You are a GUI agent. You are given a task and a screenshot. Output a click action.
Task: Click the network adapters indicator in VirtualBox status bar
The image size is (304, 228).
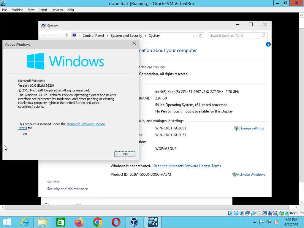[247, 213]
